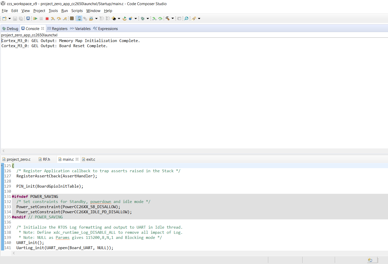Image resolution: width=388 pixels, height=264 pixels.
Task: Click the console horizontal scrollbar left arrow
Action: (x=4, y=151)
